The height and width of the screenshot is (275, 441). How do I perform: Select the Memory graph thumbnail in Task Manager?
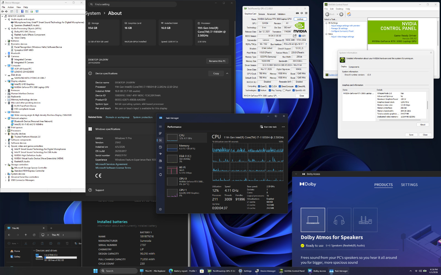pyautogui.click(x=172, y=148)
